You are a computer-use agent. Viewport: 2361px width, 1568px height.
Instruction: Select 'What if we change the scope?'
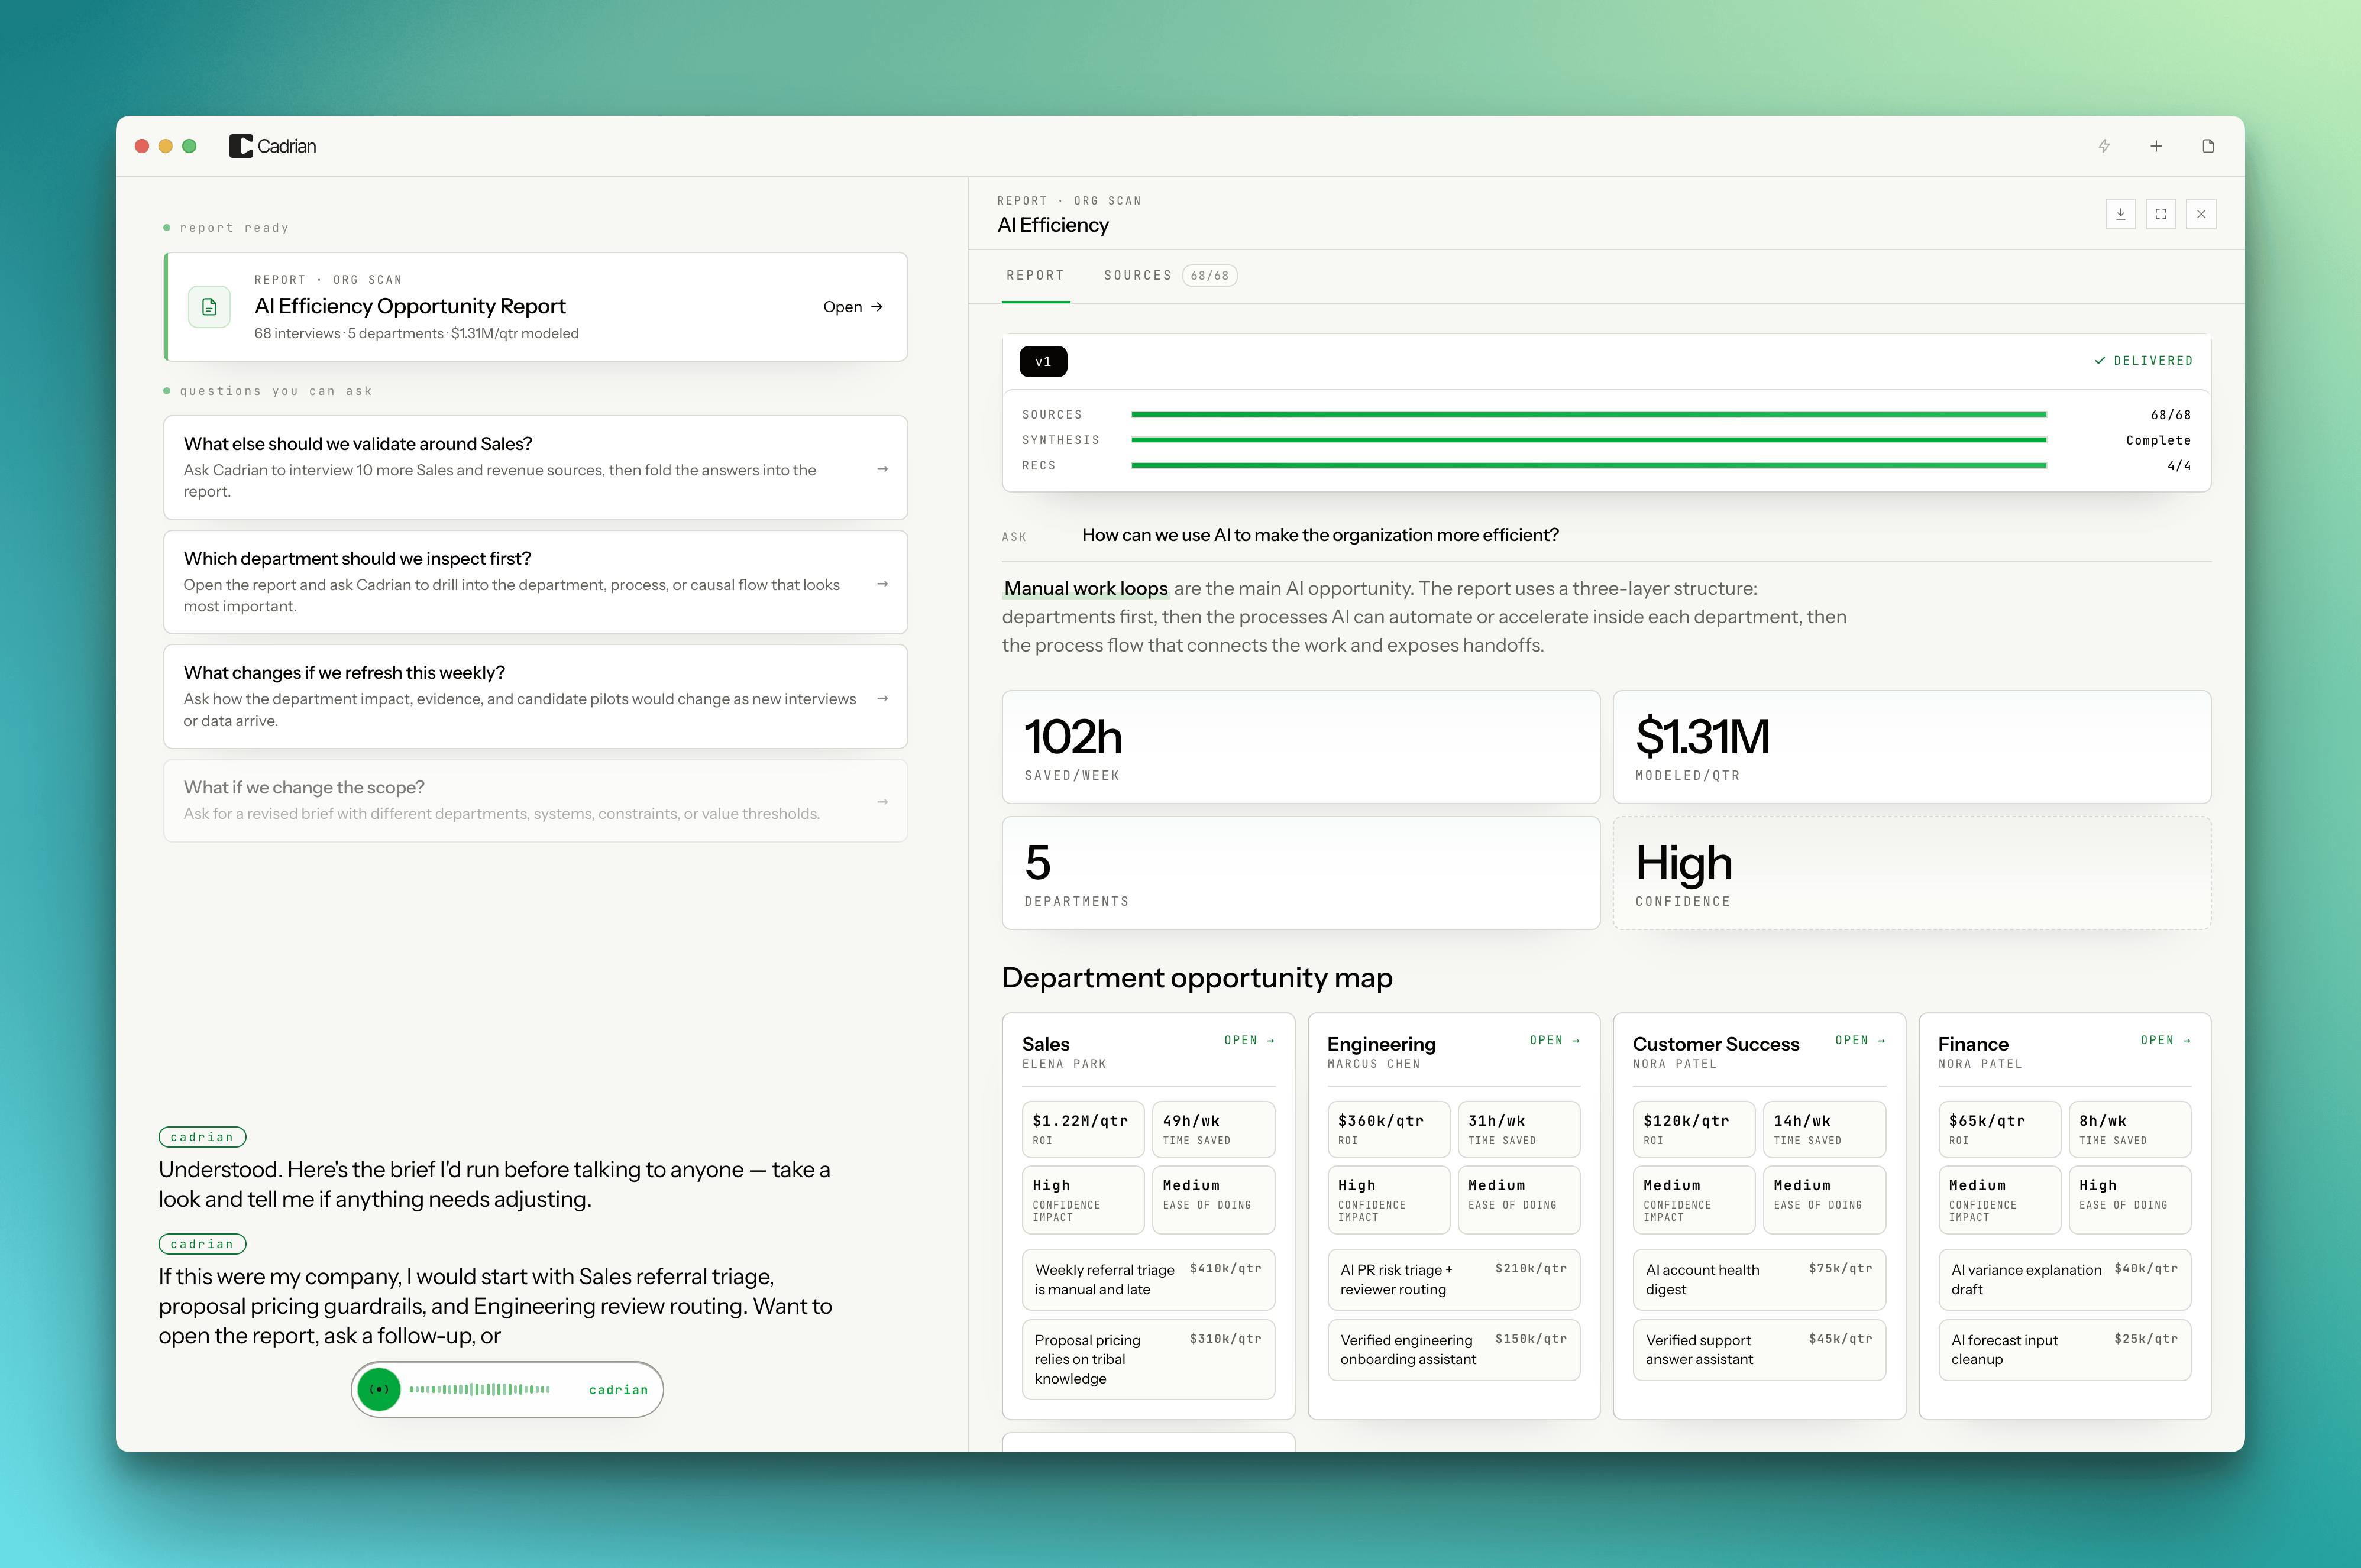[535, 800]
